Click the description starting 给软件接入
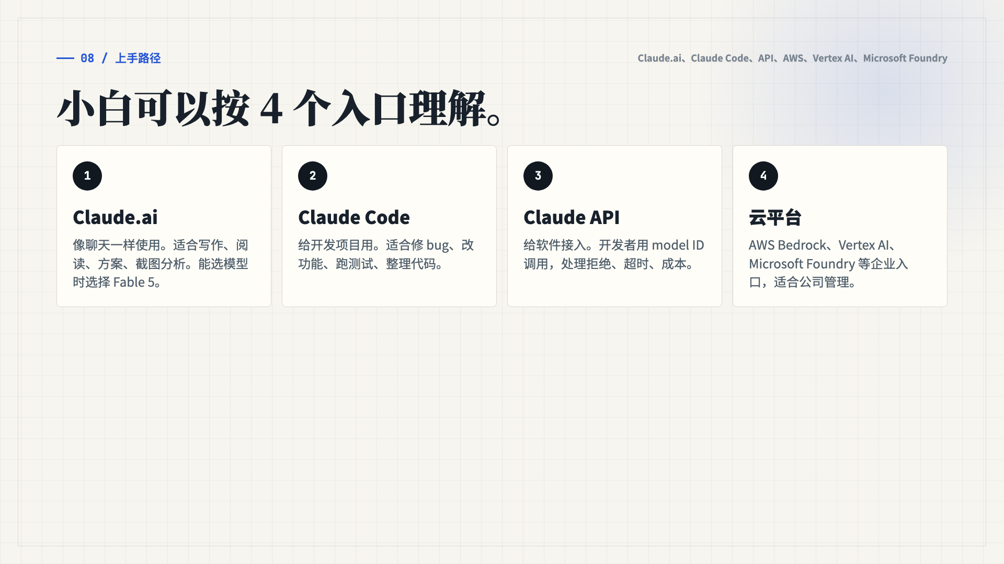The width and height of the screenshot is (1004, 564). click(x=614, y=254)
